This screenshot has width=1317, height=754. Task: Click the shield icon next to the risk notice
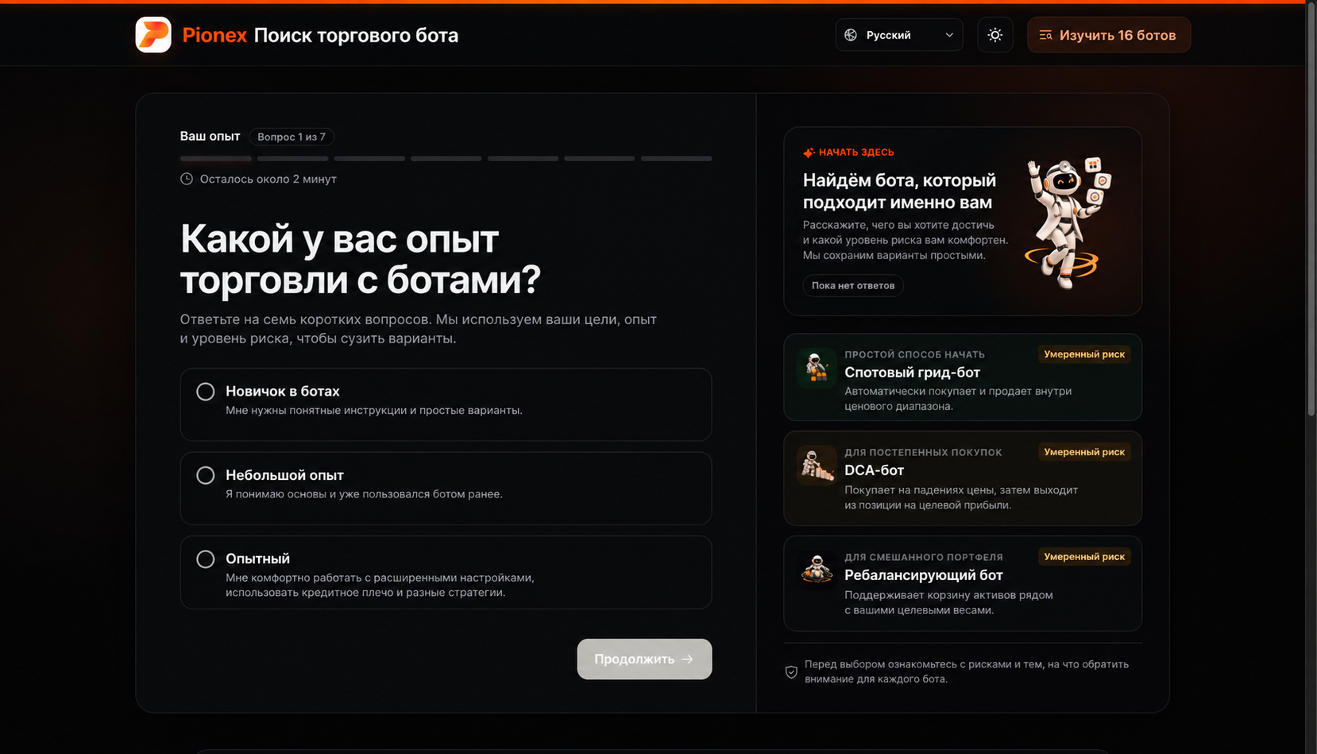click(x=791, y=672)
